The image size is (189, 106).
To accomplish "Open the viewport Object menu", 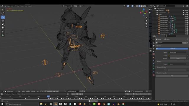I will (x=30, y=6).
